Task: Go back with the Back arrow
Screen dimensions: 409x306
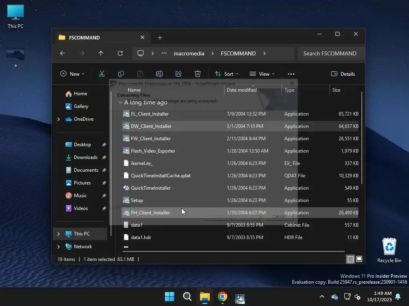Action: 63,53
